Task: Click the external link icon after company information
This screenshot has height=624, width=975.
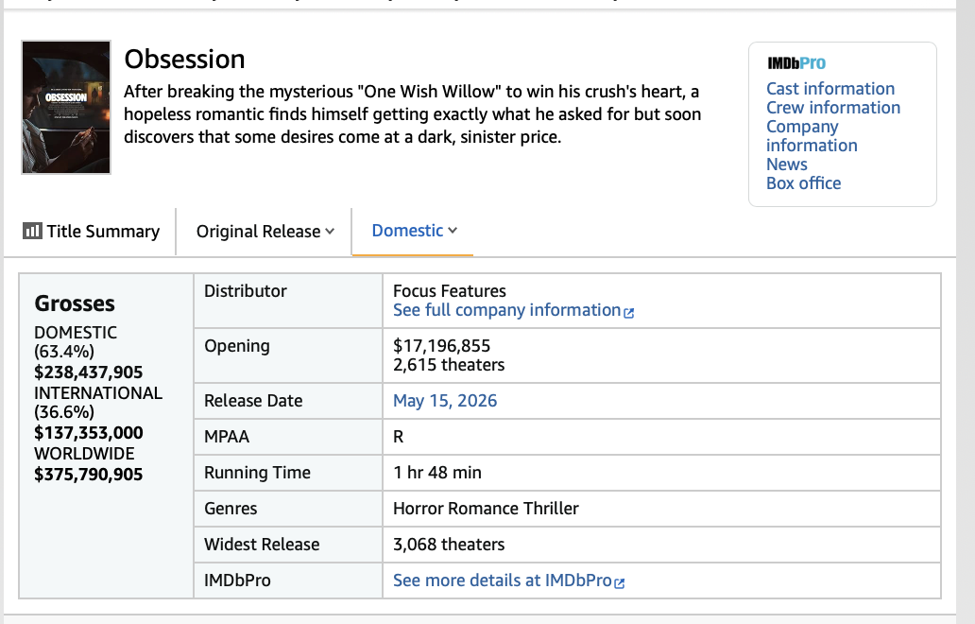Action: (628, 312)
